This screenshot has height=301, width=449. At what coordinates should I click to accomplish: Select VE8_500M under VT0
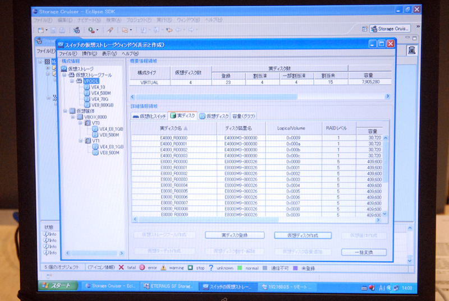click(109, 135)
